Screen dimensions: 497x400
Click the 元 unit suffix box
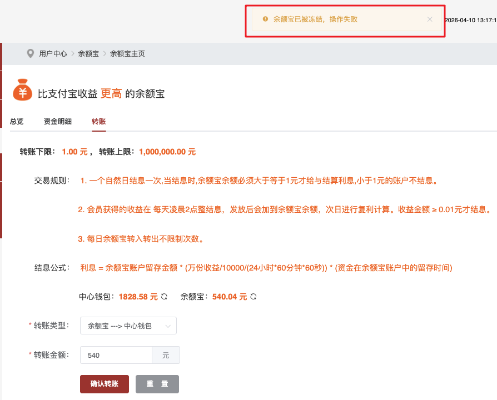(x=166, y=355)
